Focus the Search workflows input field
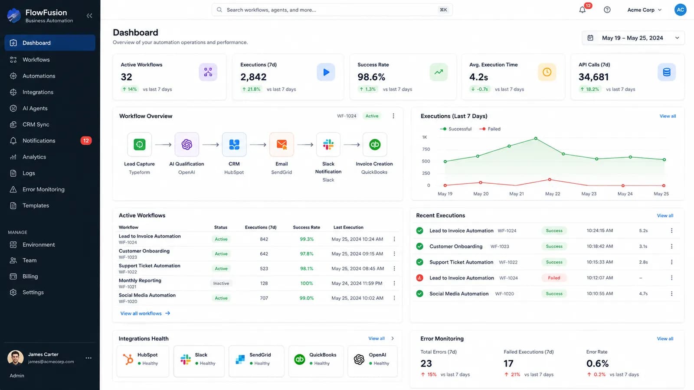This screenshot has width=694, height=390. (332, 10)
